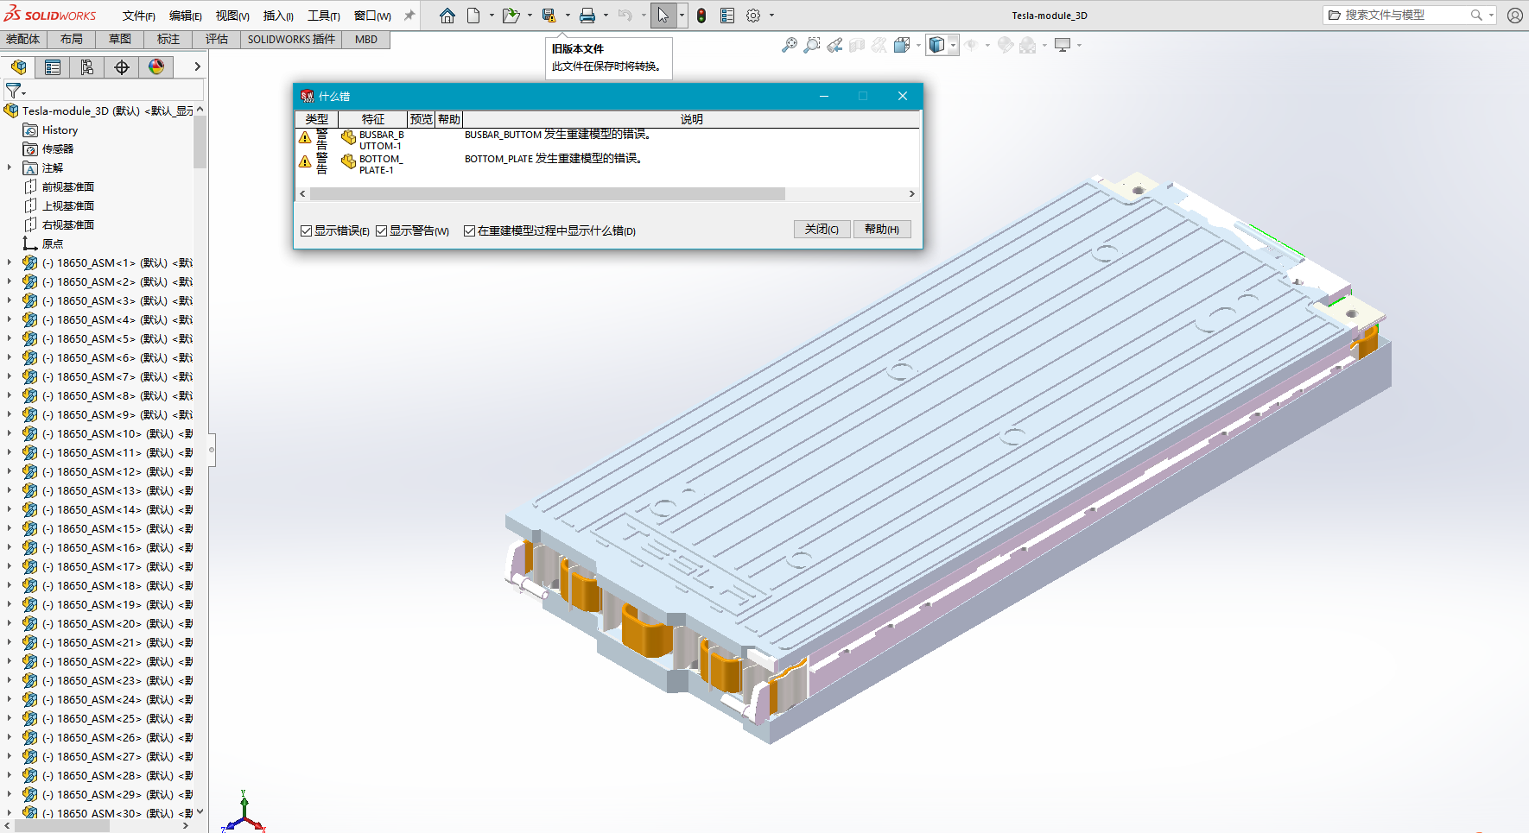The image size is (1529, 833).
Task: Click the 关闭(C) button
Action: coord(822,229)
